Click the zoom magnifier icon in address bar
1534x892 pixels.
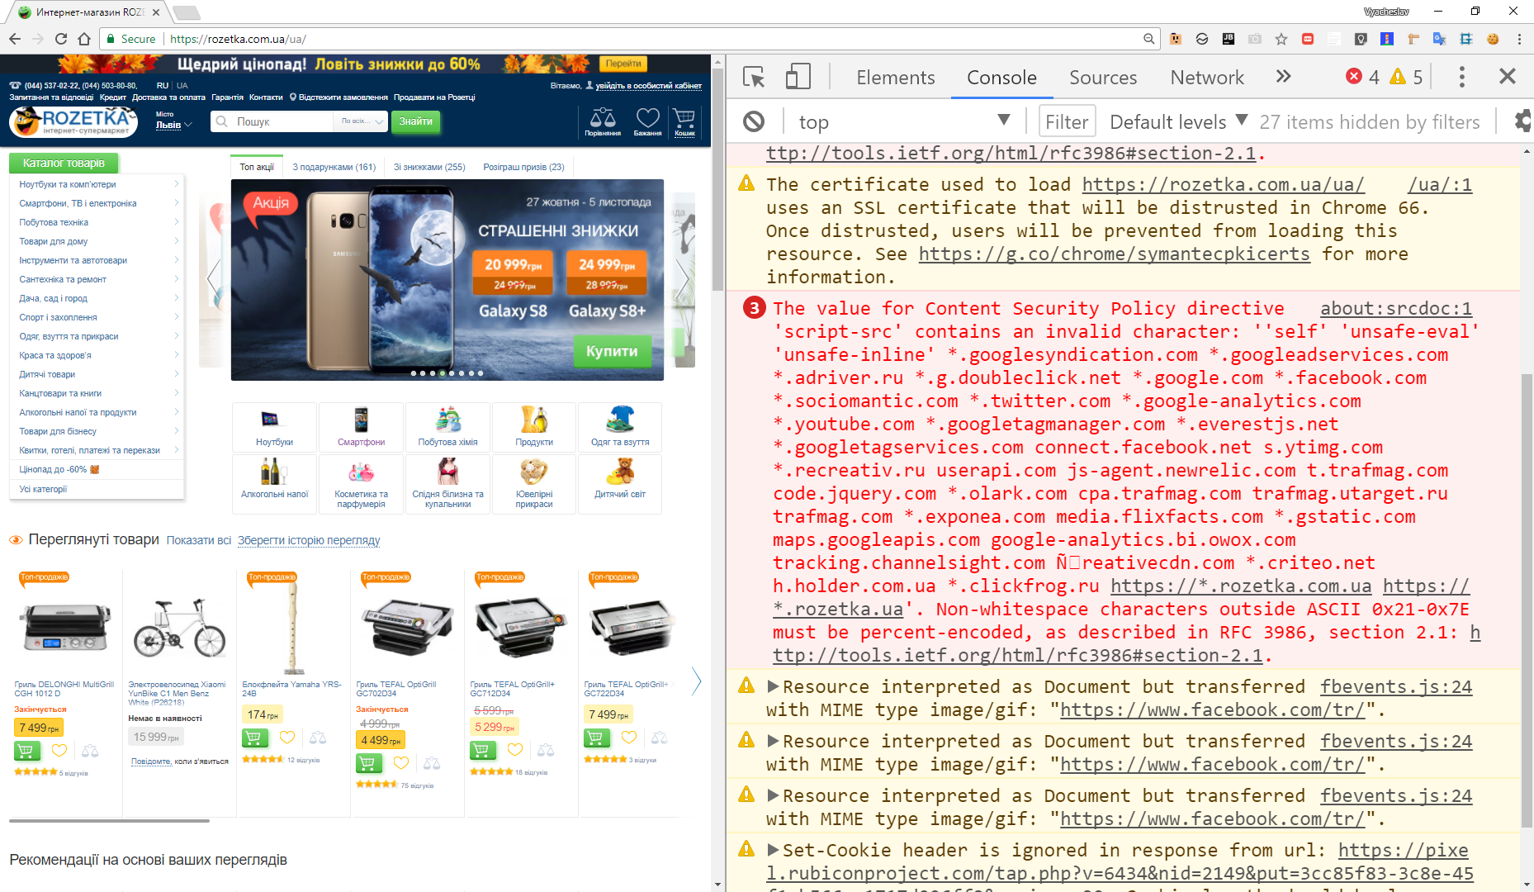click(1149, 39)
